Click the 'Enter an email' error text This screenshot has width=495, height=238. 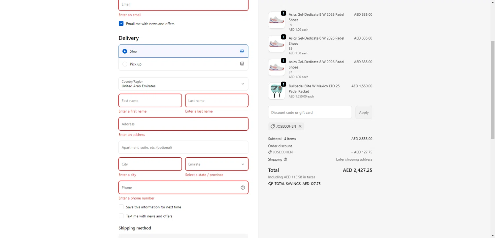tap(130, 15)
